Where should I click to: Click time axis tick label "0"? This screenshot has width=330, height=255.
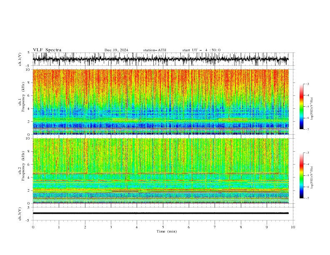coord(33,227)
